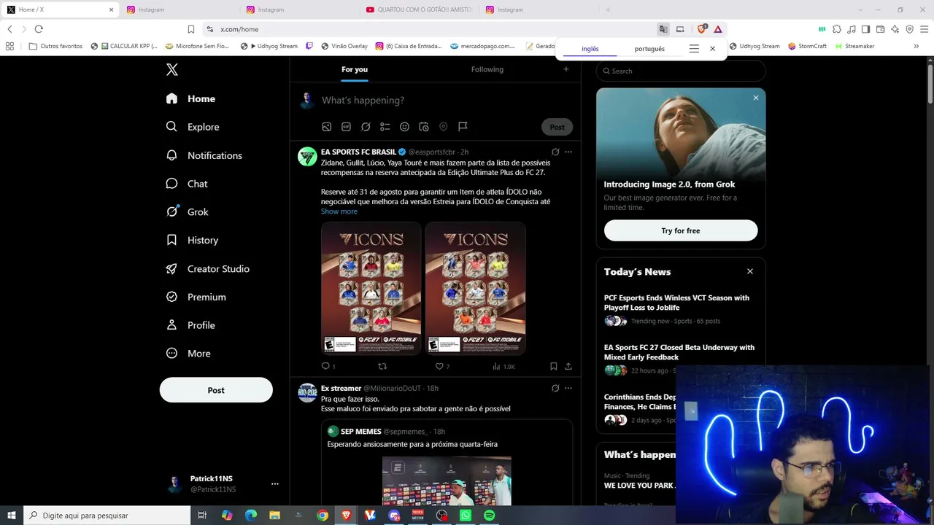Schedule the post with the calendar icon
Viewport: 934px width, 525px height.
(424, 127)
